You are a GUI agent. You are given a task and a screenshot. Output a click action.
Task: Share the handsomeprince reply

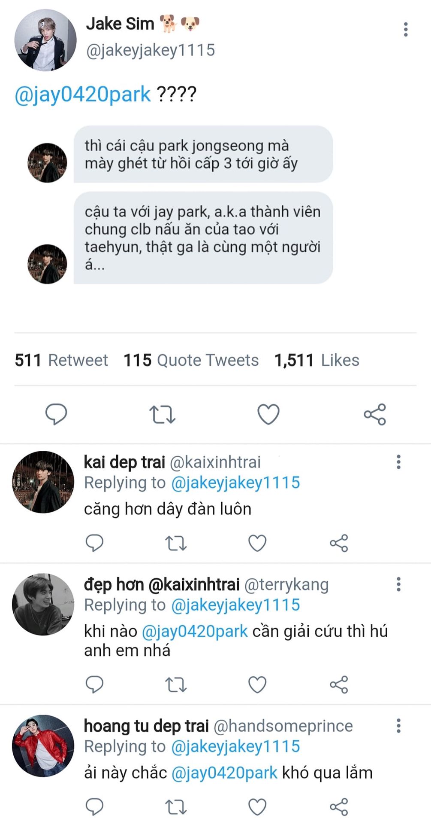[x=339, y=807]
